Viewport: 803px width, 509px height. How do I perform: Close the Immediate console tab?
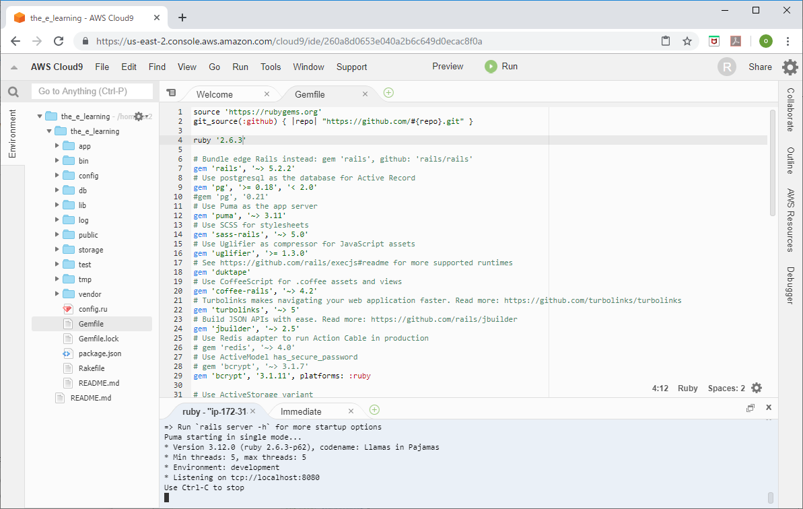tap(351, 411)
